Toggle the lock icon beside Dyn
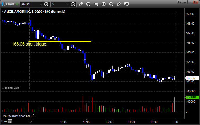The image size is (200, 125). tap(10, 121)
